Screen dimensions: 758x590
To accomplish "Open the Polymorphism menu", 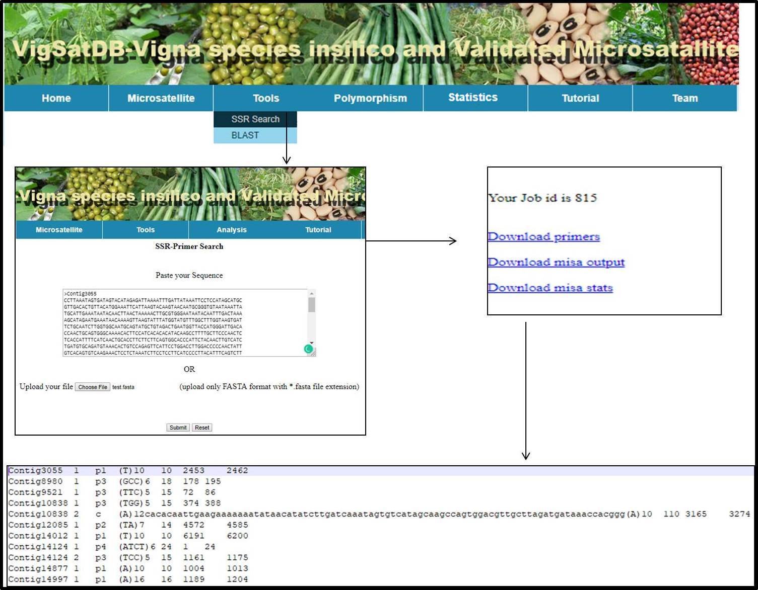I will (x=370, y=98).
